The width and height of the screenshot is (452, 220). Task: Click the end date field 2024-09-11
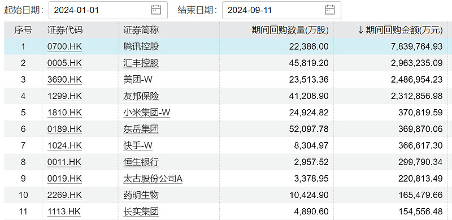tap(281, 10)
